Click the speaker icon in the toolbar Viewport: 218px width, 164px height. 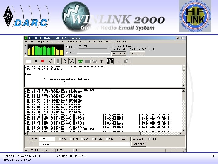coord(36,61)
